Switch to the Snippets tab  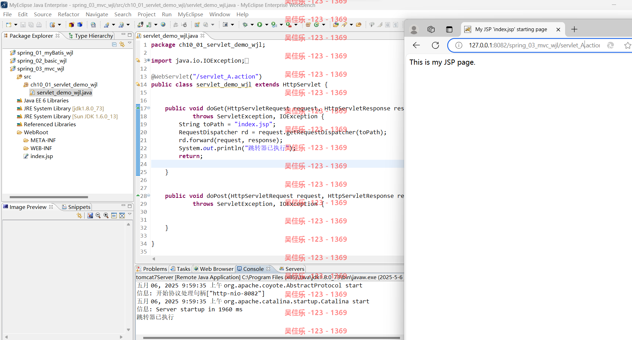(76, 207)
